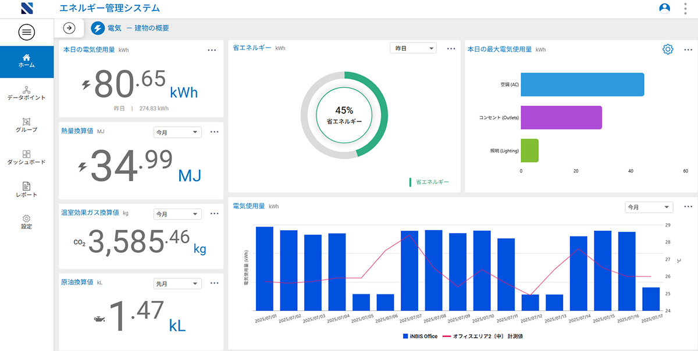Viewport: 698px width, 351px height.
Task: Click the blue 空調 (AC) bar
Action: pyautogui.click(x=582, y=85)
